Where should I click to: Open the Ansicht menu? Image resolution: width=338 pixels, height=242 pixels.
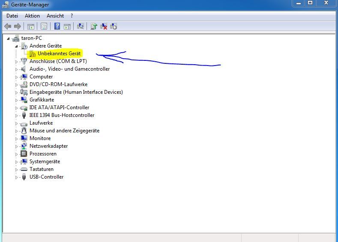coord(55,16)
